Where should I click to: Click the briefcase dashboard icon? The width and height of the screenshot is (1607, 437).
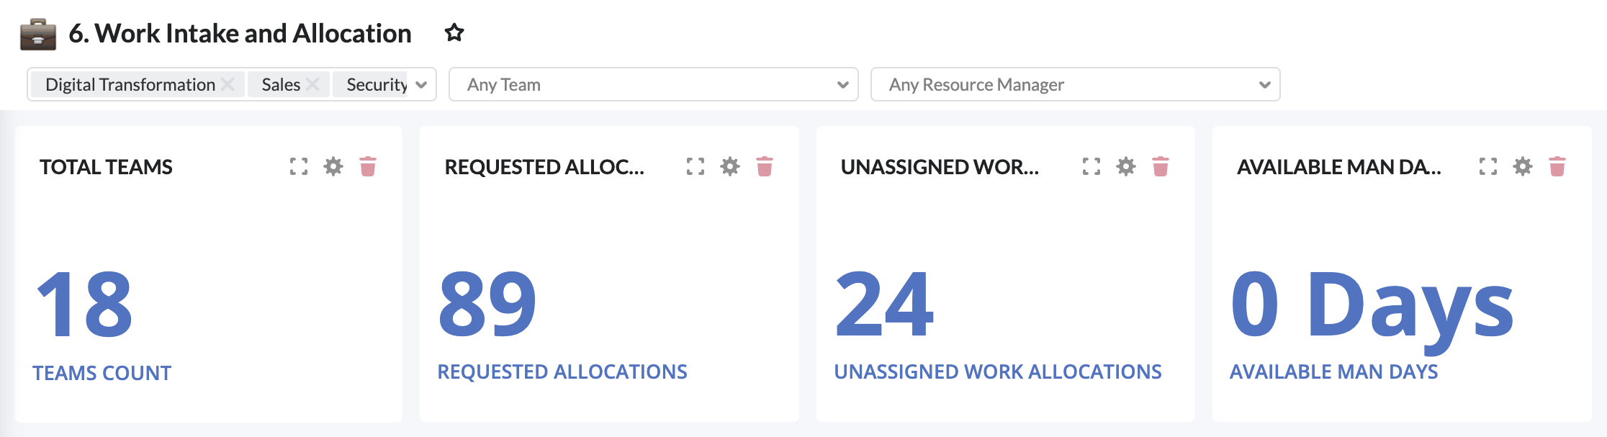click(38, 34)
